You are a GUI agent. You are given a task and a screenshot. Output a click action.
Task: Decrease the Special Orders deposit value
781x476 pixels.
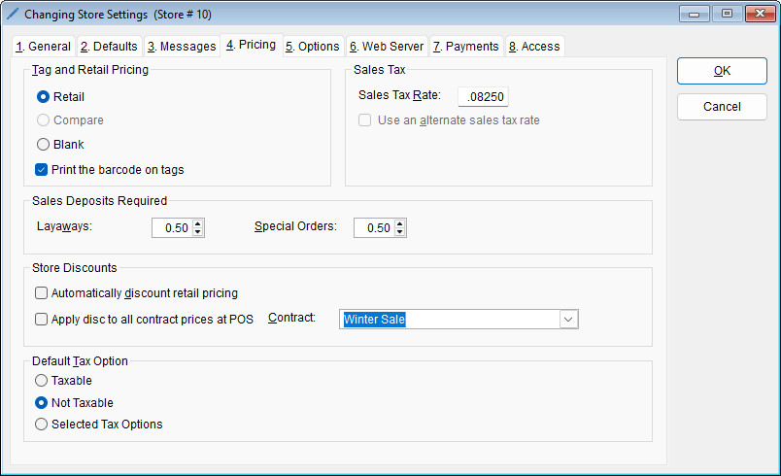pos(400,232)
